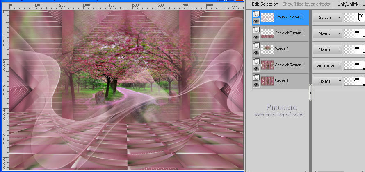Viewport: 365px width, 172px height.
Task: Select the 'Raster 1' layer name
Action: click(x=281, y=80)
